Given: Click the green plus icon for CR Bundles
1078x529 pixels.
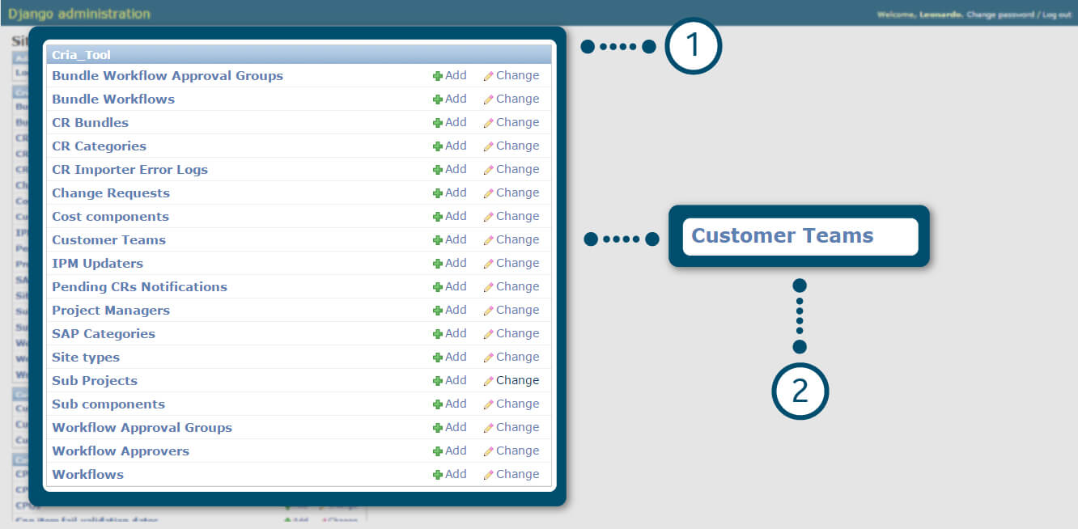Looking at the screenshot, I should (437, 123).
